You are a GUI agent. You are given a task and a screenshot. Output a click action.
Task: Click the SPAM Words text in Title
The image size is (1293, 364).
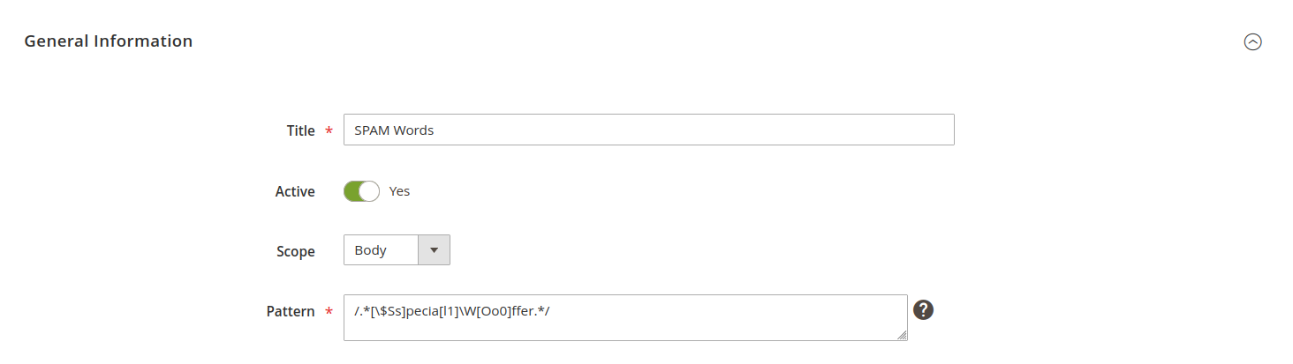point(394,130)
